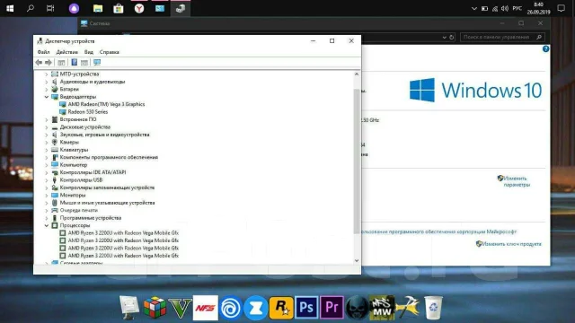This screenshot has width=575, height=323.
Task: Open address bar dropdown in System window
Action: (x=444, y=38)
